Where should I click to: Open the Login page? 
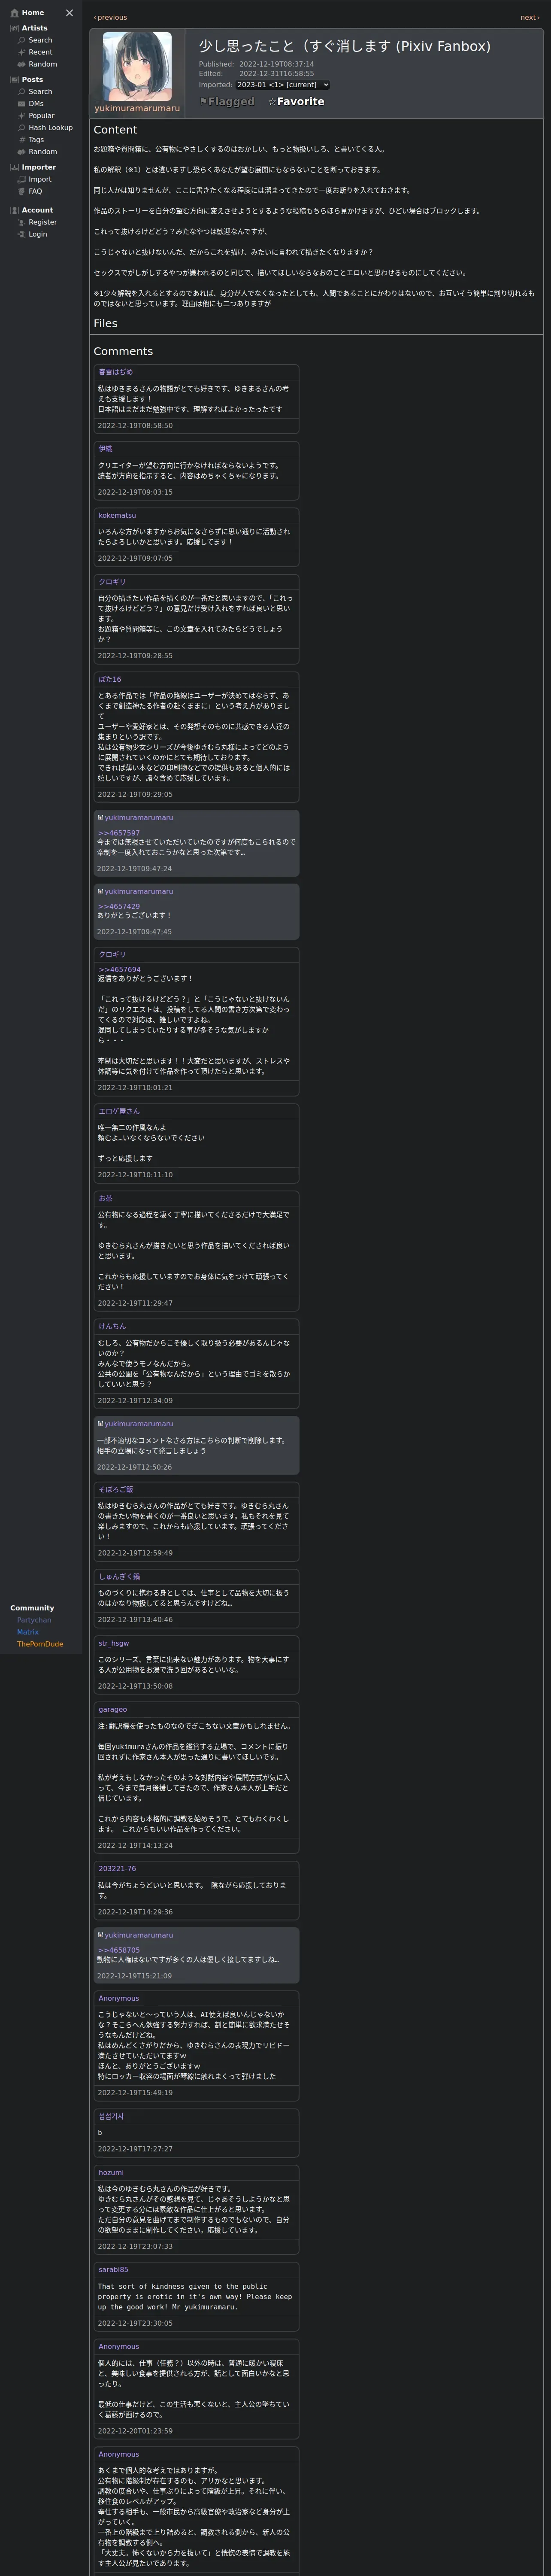pyautogui.click(x=38, y=234)
